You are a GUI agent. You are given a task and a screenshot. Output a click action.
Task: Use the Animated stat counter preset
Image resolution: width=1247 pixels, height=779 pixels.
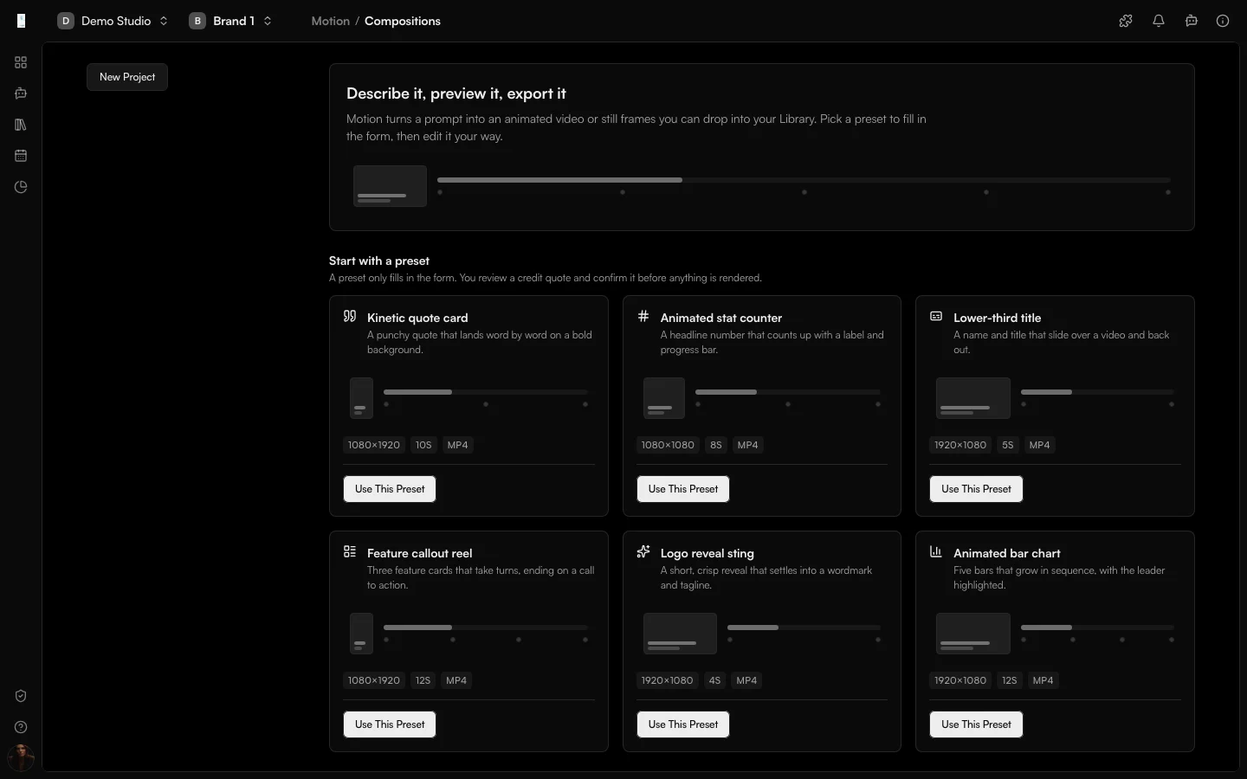pos(683,489)
